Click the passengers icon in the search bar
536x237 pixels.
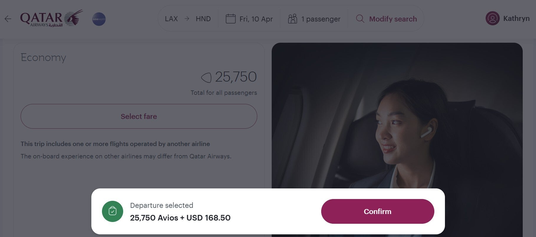pyautogui.click(x=292, y=19)
